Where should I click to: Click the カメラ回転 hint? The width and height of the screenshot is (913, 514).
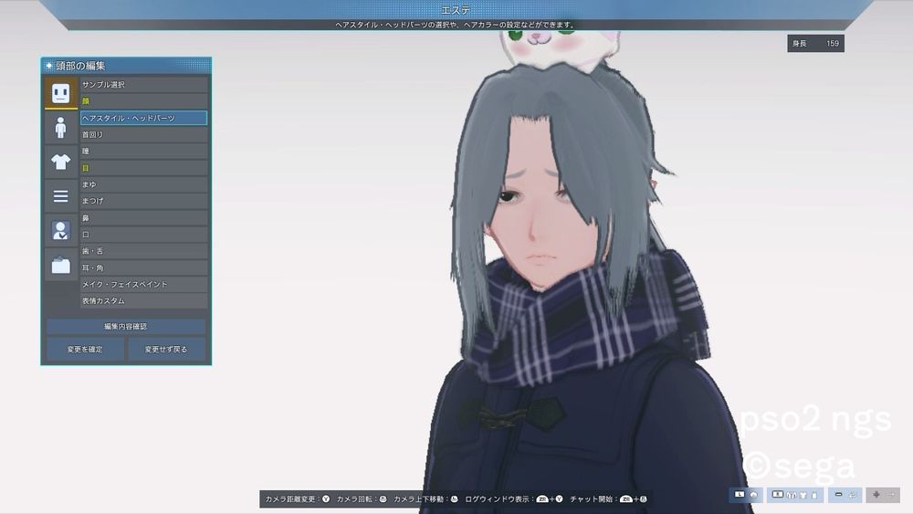tap(362, 498)
